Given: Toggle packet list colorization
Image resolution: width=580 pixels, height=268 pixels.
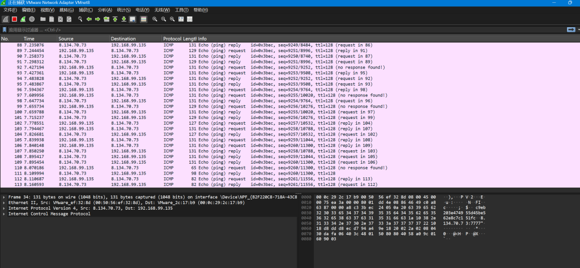Looking at the screenshot, I should 143,19.
